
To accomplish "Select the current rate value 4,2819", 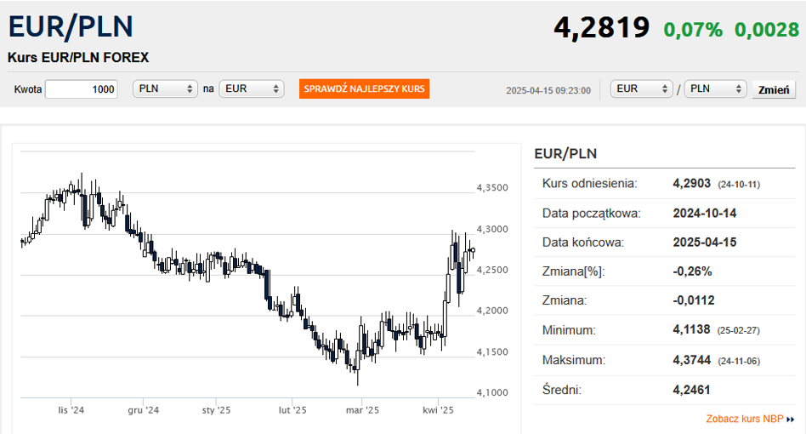I will [601, 28].
